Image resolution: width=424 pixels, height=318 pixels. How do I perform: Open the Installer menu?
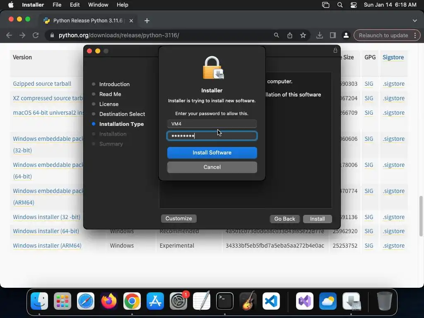point(33,5)
